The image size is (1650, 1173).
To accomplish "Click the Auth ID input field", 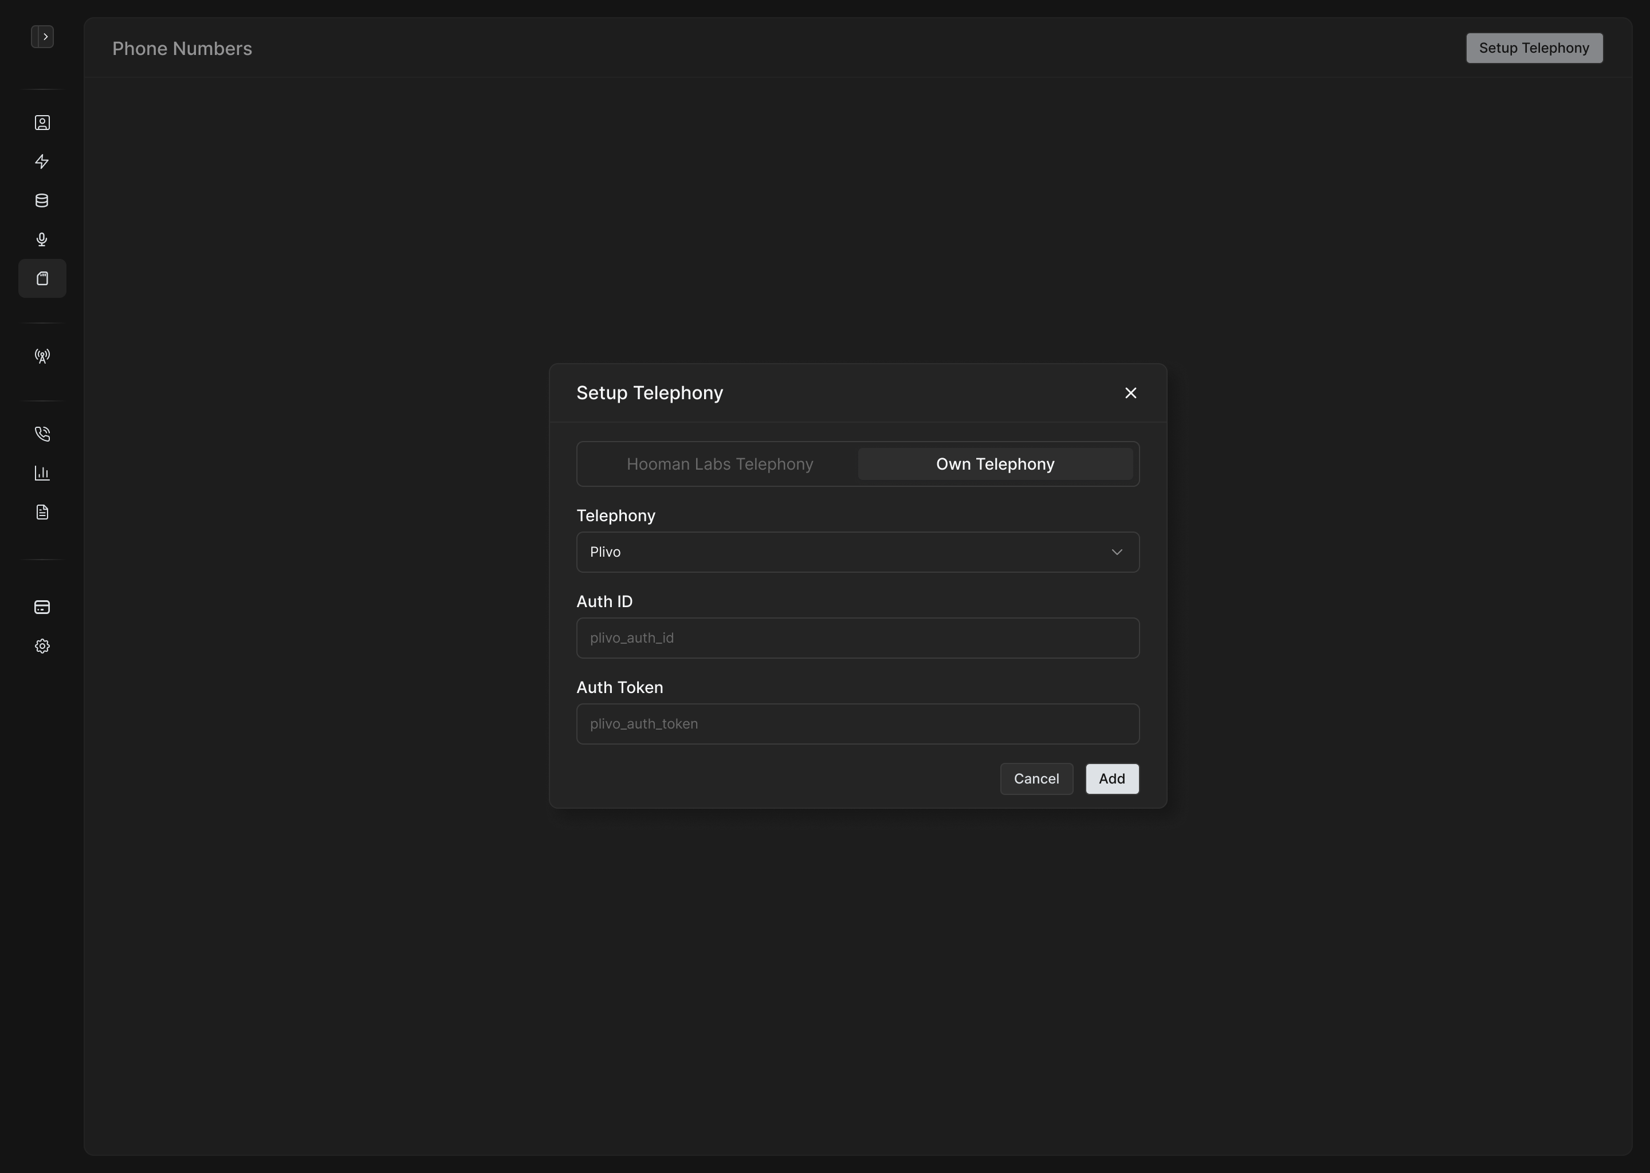I will tap(858, 639).
